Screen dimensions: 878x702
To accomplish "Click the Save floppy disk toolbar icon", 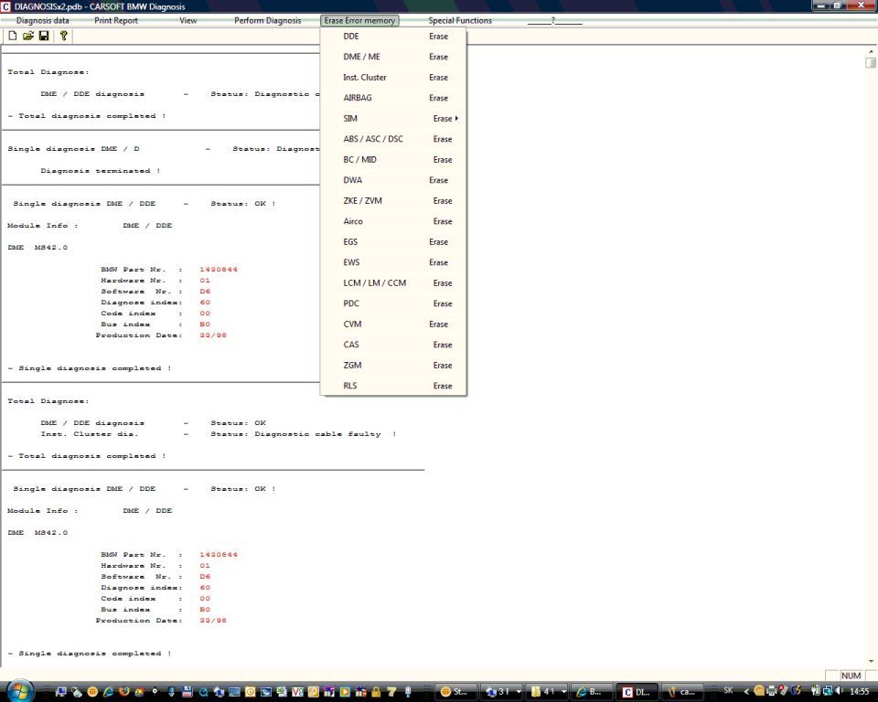I will click(44, 36).
